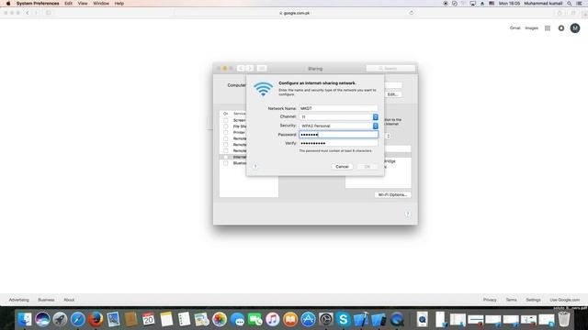Click the Password field in dialog
The width and height of the screenshot is (588, 330).
[x=338, y=135]
